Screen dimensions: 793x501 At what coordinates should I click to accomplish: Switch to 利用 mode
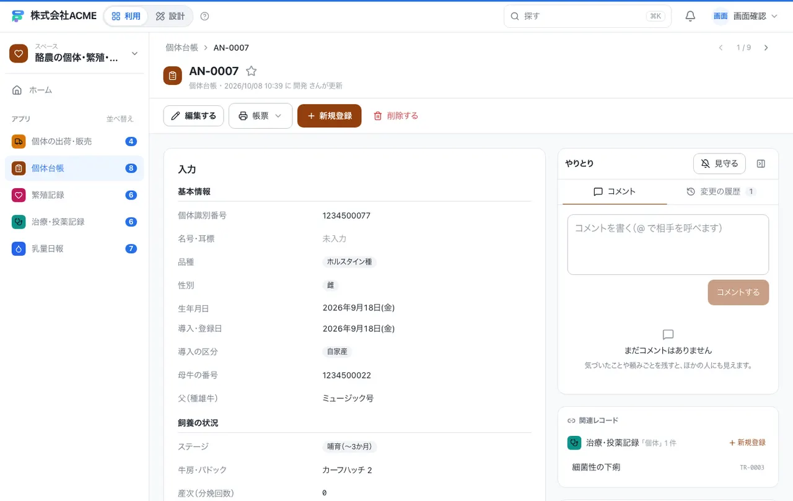(126, 16)
